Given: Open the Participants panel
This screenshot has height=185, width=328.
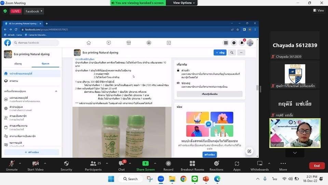Looking at the screenshot, I should [x=93, y=164].
